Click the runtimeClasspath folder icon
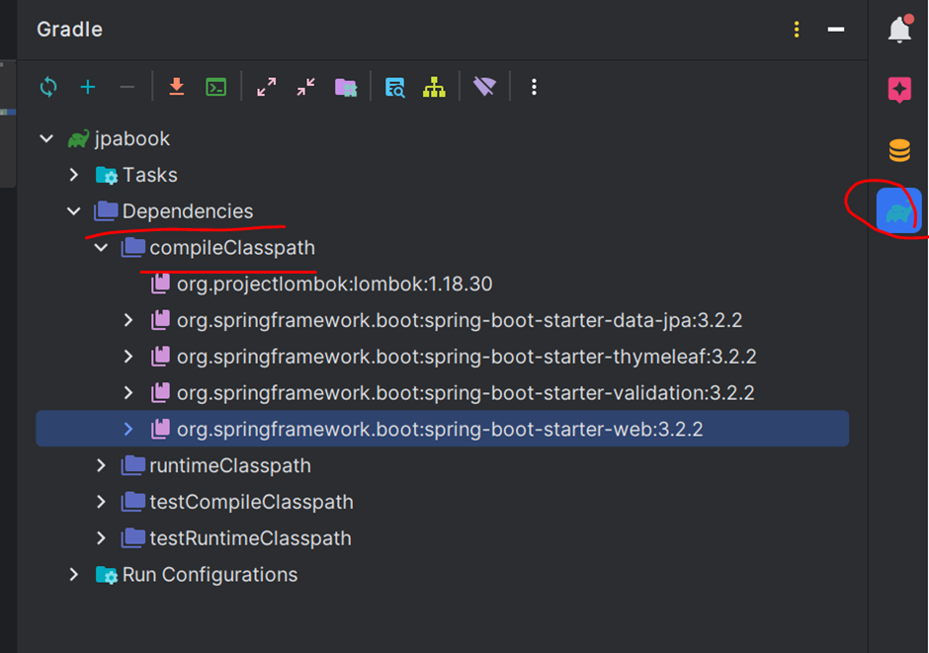 [133, 465]
